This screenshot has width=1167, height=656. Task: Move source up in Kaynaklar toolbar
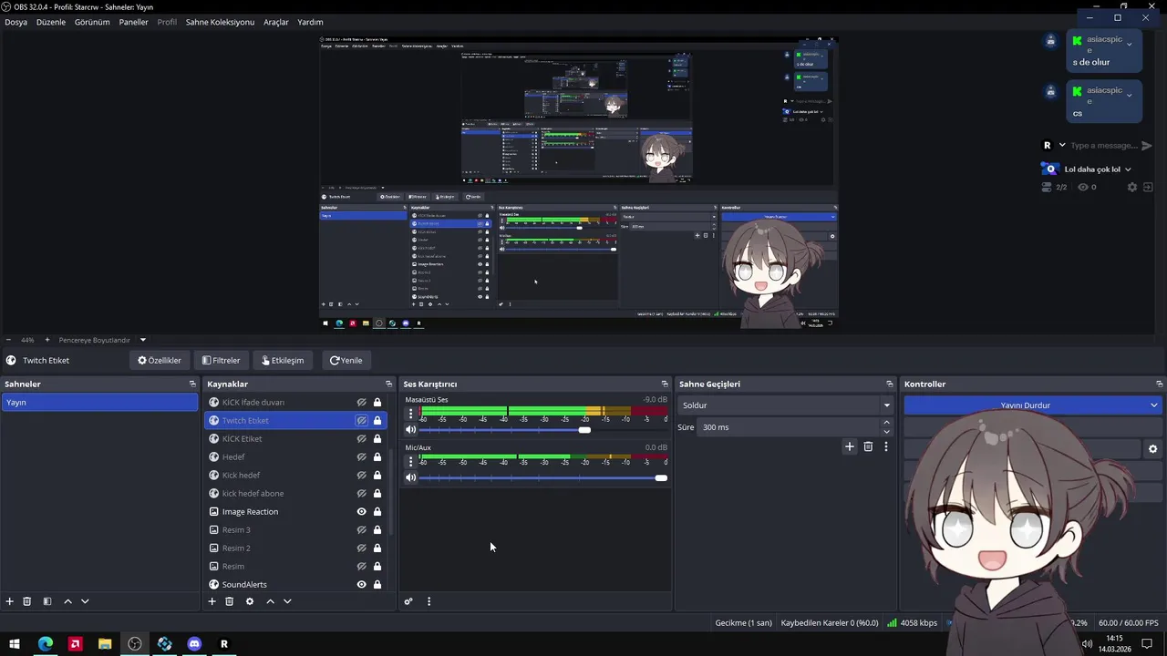(x=270, y=601)
